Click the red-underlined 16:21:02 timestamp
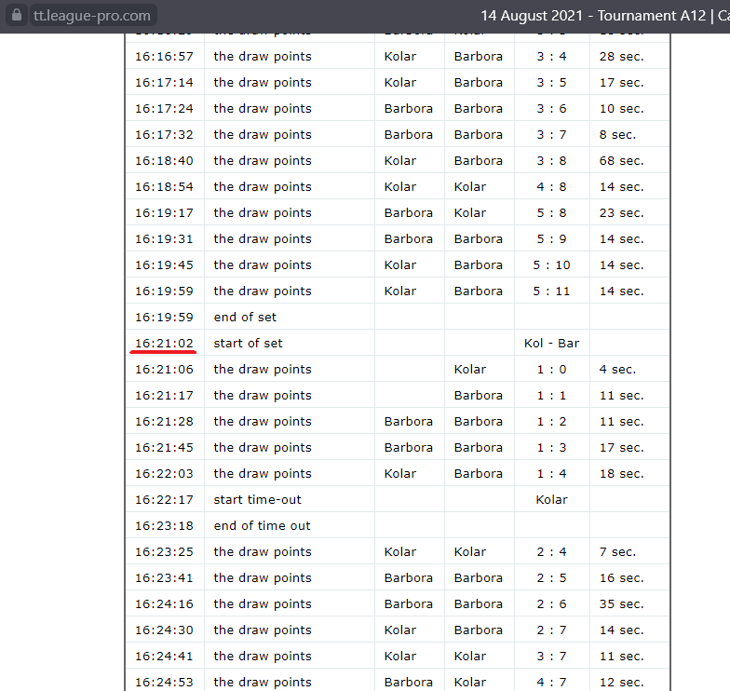This screenshot has width=730, height=691. tap(163, 343)
